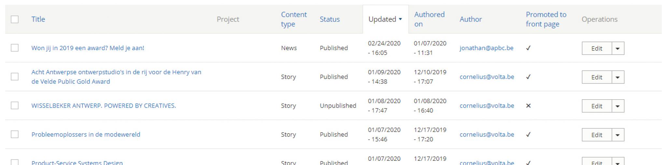Edit the 'Acht Antwerpse ontwerpstudio's' story
This screenshot has height=165, width=667.
coord(597,77)
